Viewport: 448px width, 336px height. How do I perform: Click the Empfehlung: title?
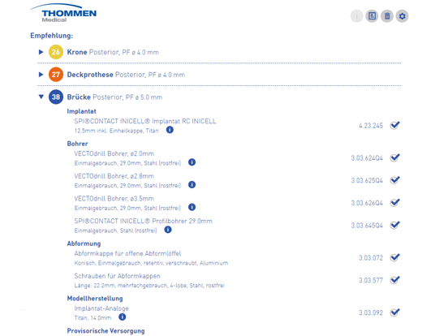pyautogui.click(x=52, y=36)
